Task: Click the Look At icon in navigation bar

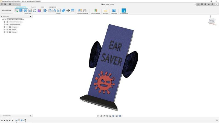Action: (101, 116)
